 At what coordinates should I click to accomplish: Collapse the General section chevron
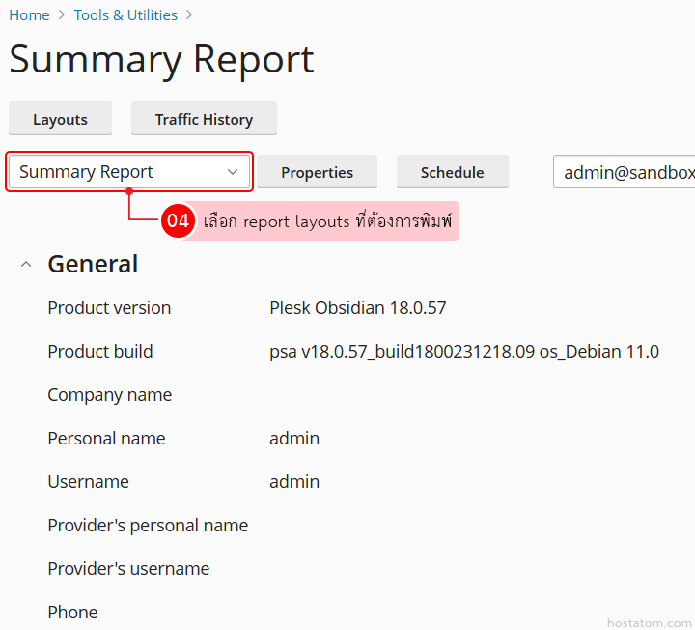pyautogui.click(x=26, y=265)
